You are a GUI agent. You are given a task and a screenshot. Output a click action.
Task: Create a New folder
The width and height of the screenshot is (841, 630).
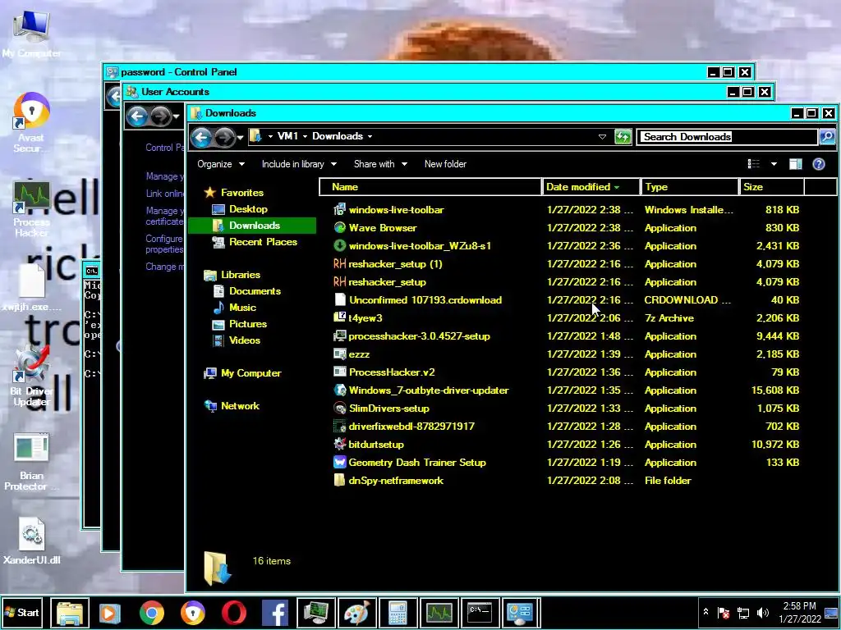[445, 164]
